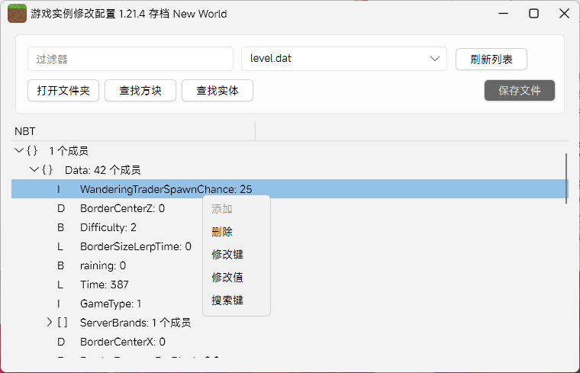Click into the 过滤器 filter field
580x373 pixels.
130,59
